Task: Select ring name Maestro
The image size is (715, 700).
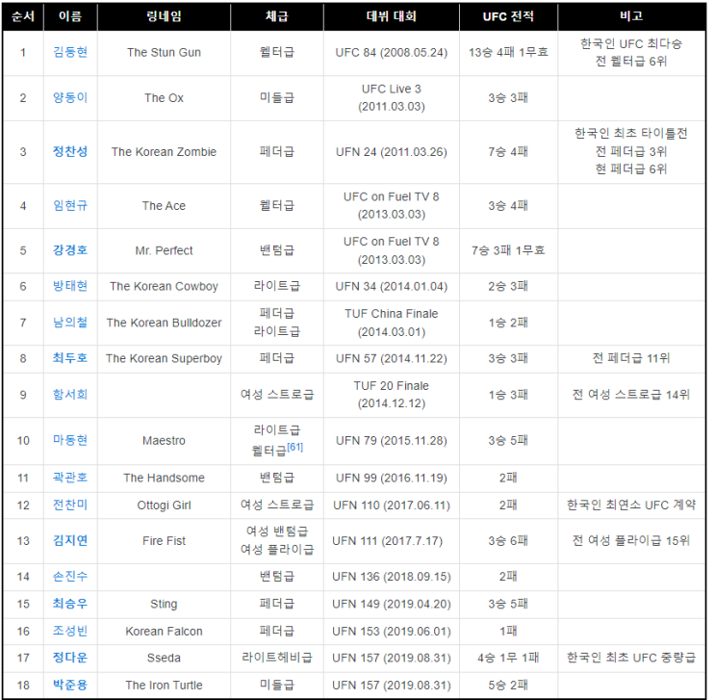Action: click(164, 440)
